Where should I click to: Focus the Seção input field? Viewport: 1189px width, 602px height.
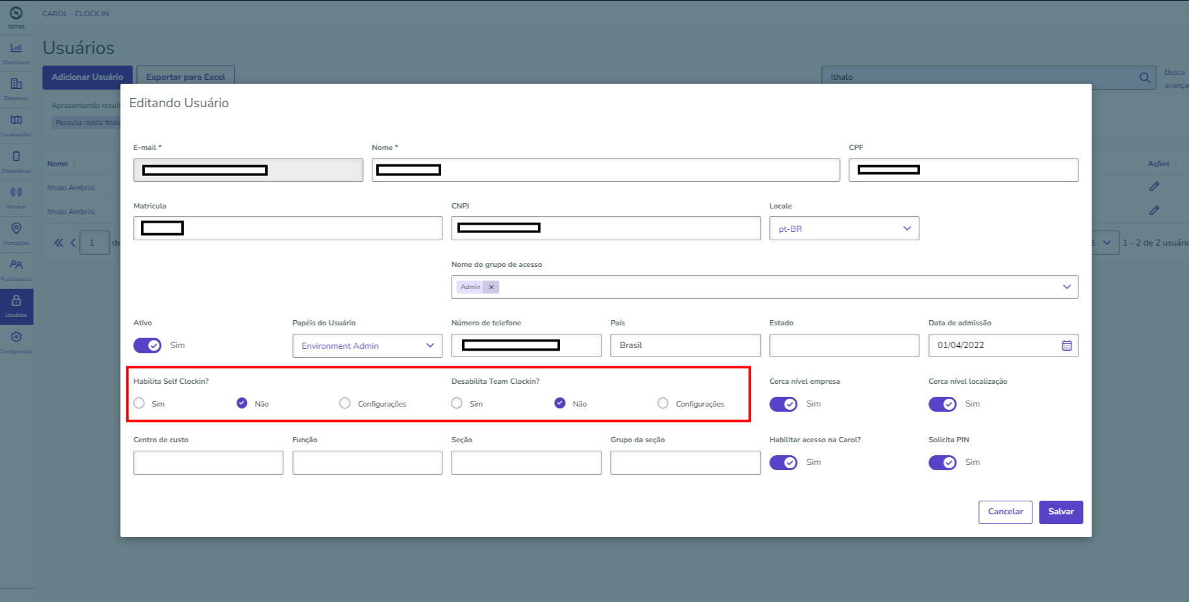click(526, 462)
